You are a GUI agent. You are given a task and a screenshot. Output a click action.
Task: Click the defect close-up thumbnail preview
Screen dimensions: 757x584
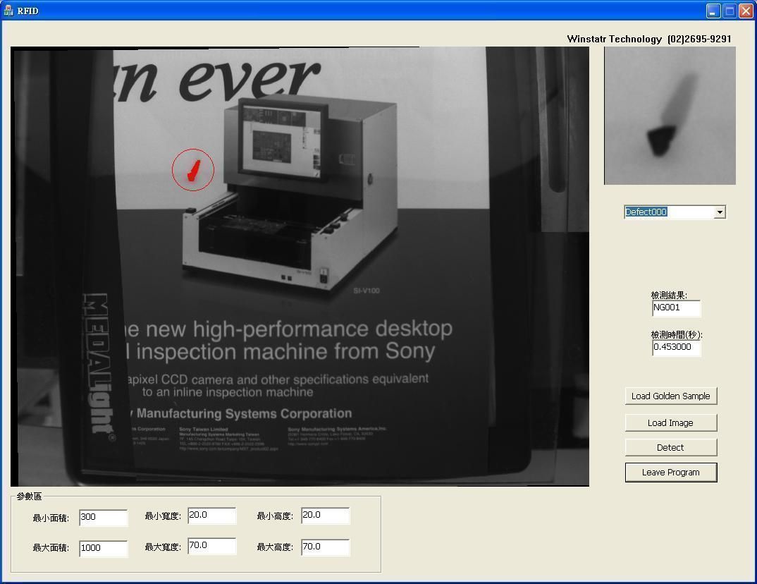coord(670,116)
